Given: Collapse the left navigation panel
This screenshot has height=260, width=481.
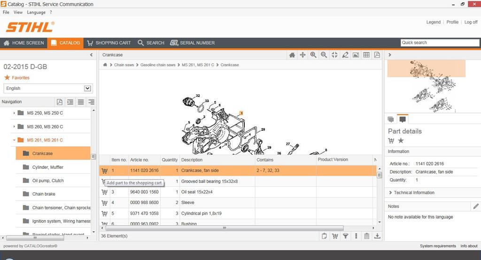Looking at the screenshot, I should 91,55.
